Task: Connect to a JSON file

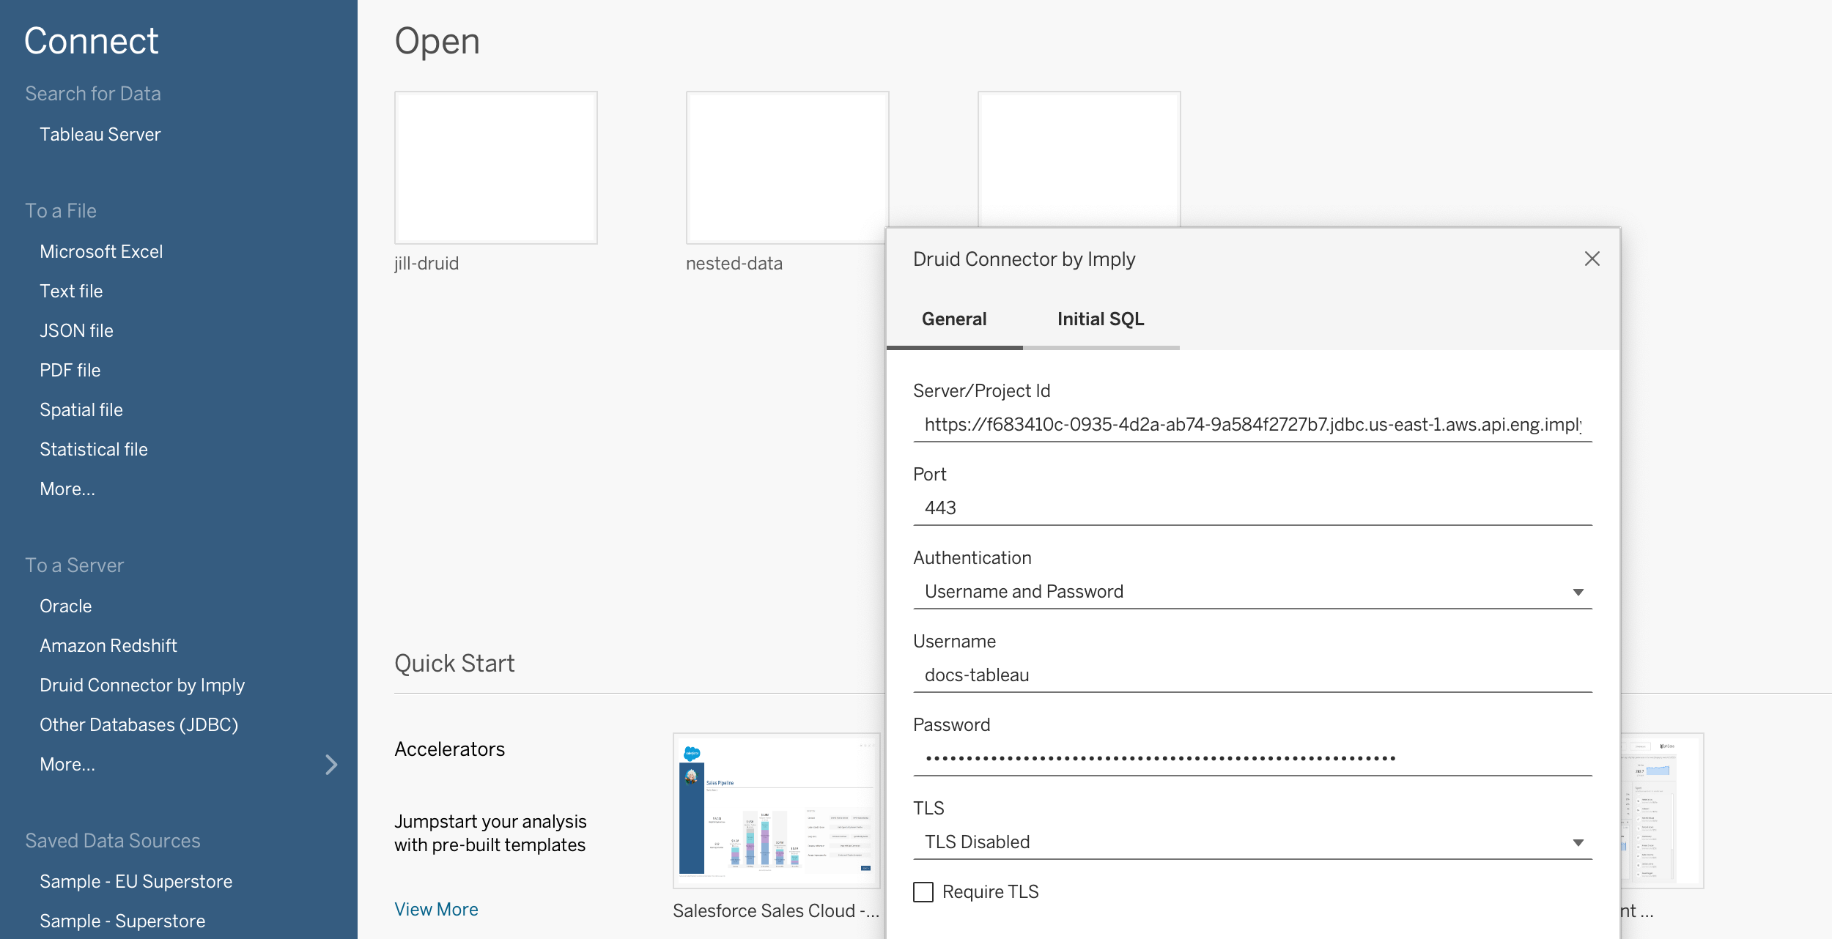Action: coord(76,330)
